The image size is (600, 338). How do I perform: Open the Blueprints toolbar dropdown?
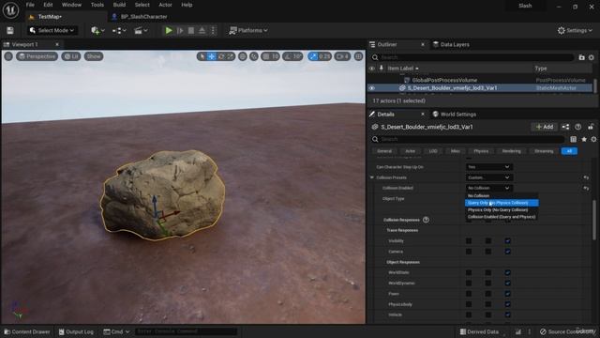point(119,30)
